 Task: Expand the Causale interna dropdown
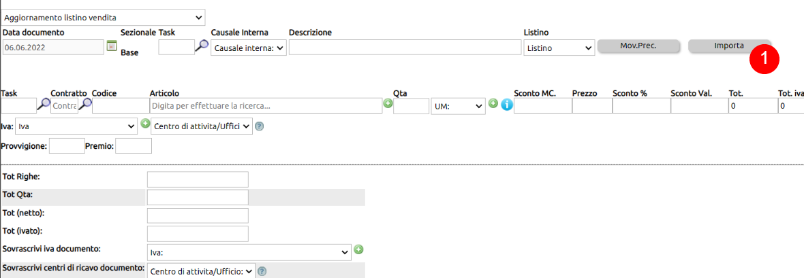coord(249,48)
